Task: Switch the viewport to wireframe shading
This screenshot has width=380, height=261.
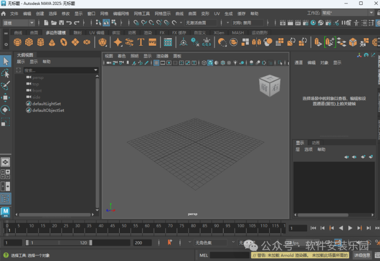Action: tap(204, 63)
